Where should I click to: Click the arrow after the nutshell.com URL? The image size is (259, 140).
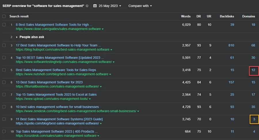point(110,74)
